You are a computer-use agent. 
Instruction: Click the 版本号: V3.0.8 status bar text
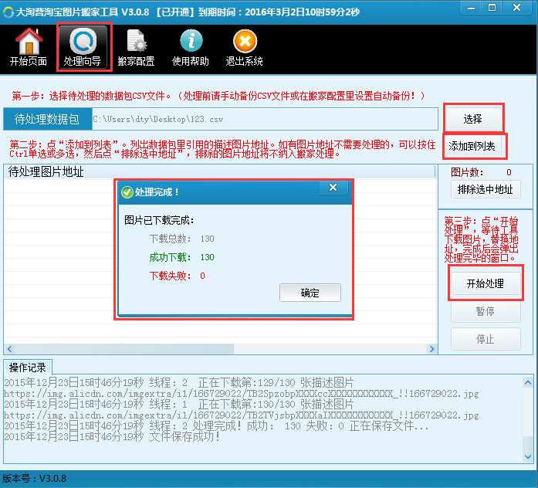(x=34, y=479)
